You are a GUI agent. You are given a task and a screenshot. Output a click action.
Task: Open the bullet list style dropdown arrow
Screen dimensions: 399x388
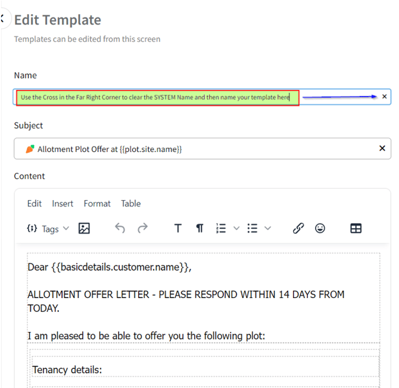268,228
